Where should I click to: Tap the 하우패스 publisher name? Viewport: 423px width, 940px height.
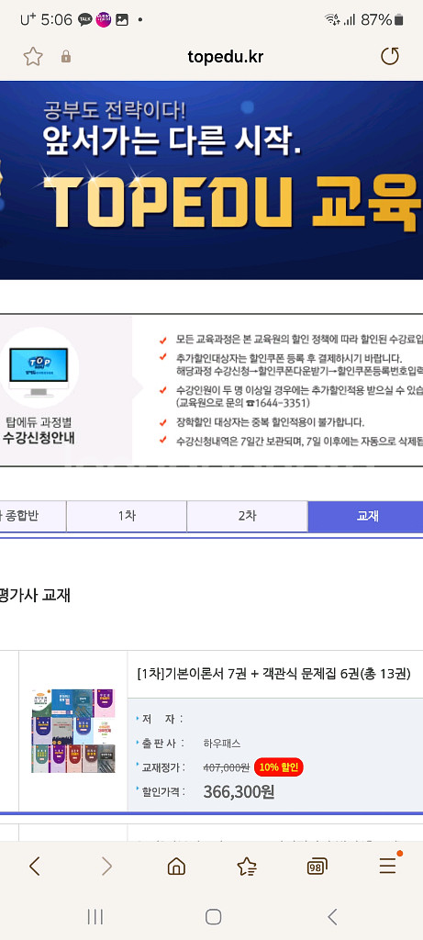click(222, 744)
